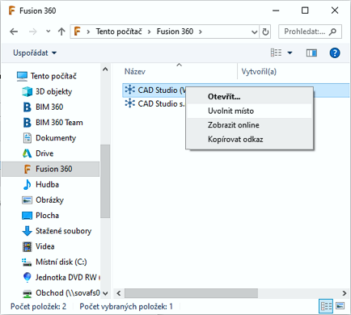Open Help with question mark icon
Viewport: 351px width, 315px height.
[x=335, y=52]
